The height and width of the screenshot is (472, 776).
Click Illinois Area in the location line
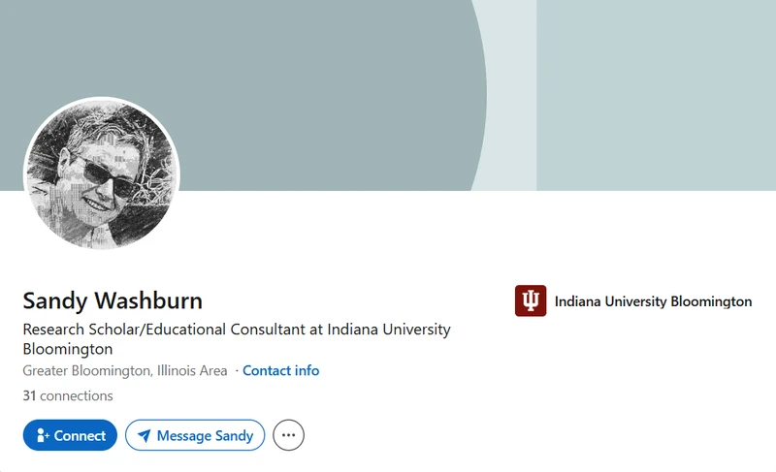[x=192, y=370]
